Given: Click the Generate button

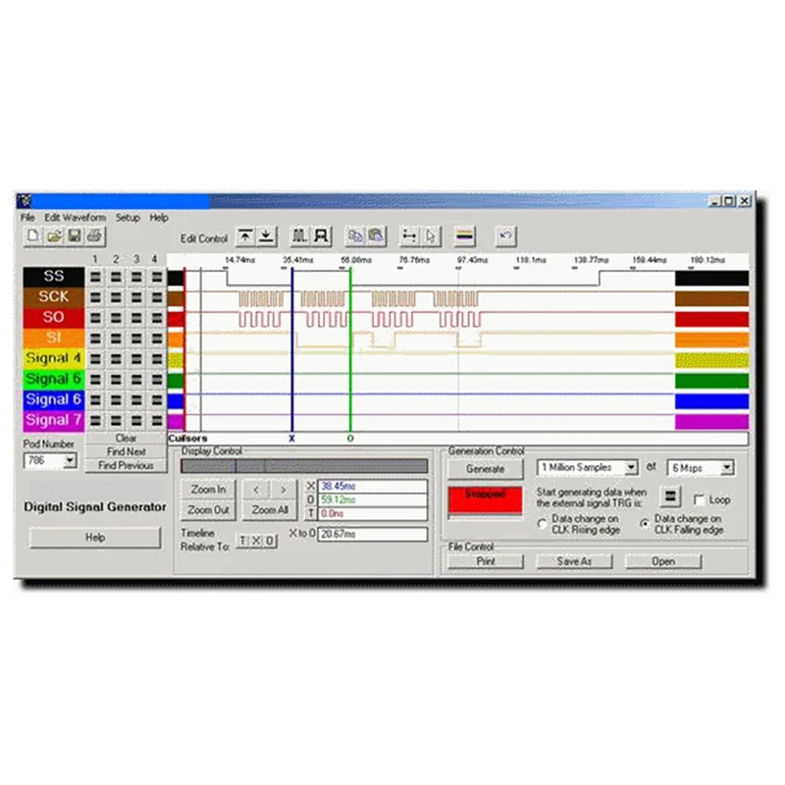Looking at the screenshot, I should pos(485,469).
